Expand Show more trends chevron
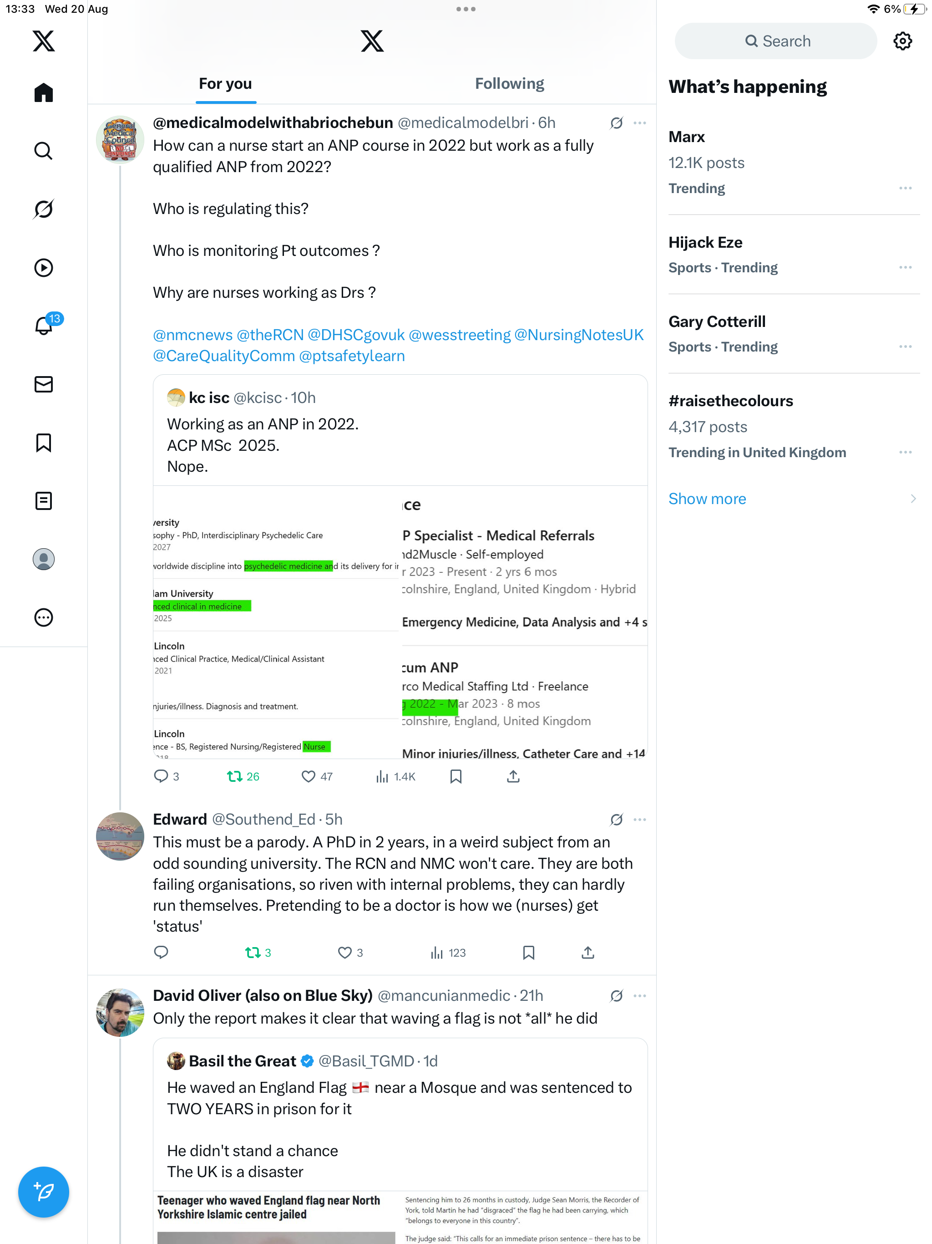932x1244 pixels. tap(913, 499)
